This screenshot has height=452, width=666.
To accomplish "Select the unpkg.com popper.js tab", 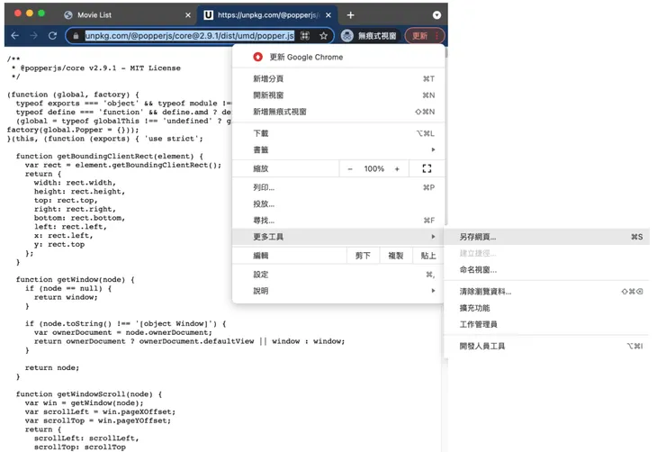I will coord(267,15).
